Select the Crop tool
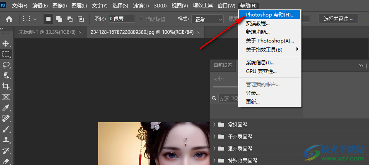The width and height of the screenshot is (369, 165). [6, 86]
